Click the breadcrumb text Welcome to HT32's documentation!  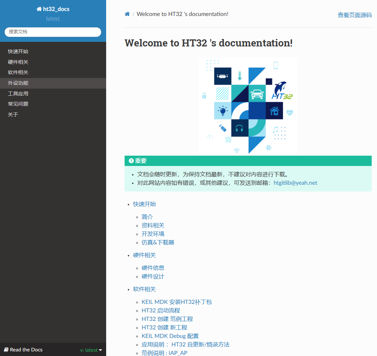[x=182, y=14]
